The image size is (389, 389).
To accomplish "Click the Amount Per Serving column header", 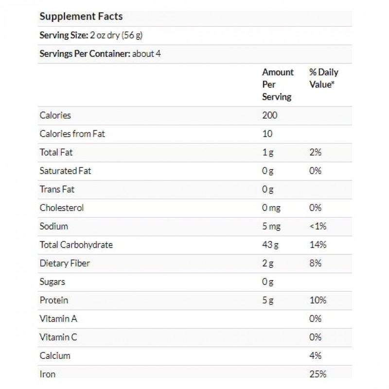I will (278, 85).
